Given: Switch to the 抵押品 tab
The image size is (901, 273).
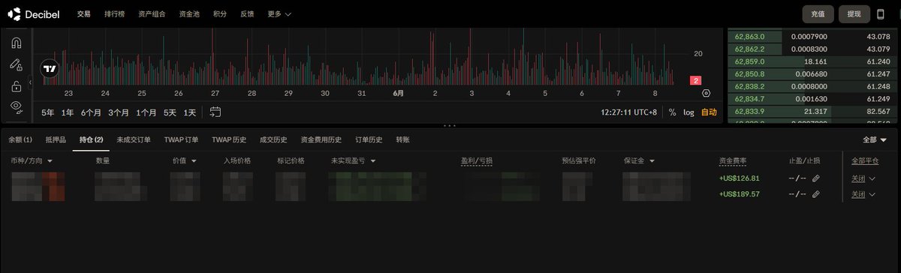Looking at the screenshot, I should tap(56, 139).
